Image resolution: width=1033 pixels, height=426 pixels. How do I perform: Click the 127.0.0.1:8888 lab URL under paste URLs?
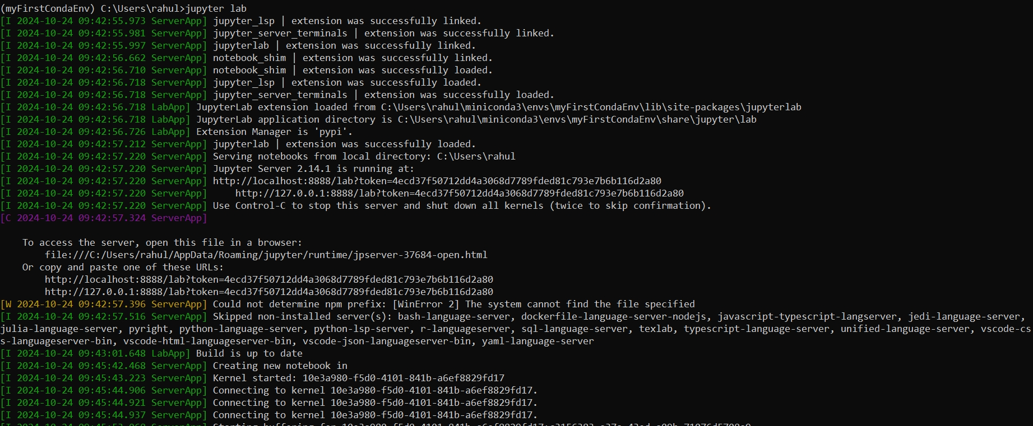point(269,292)
